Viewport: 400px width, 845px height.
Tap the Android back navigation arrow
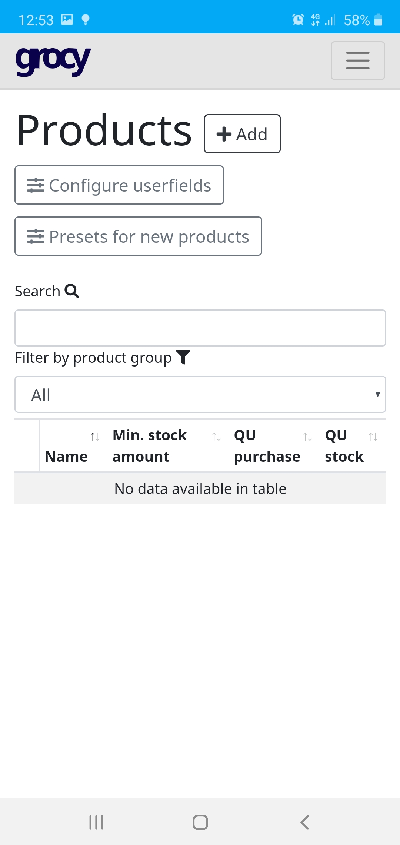click(x=304, y=822)
